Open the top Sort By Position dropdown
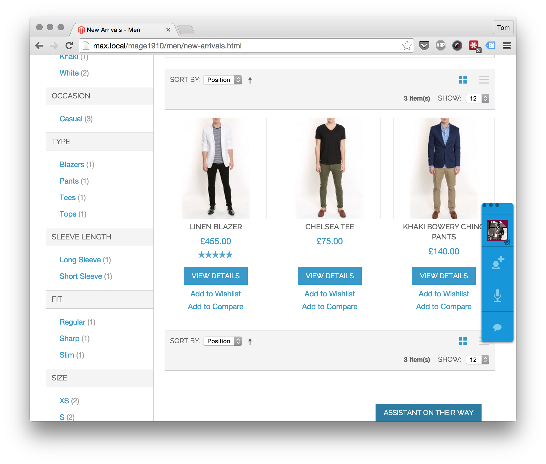The image size is (546, 464). (x=223, y=80)
